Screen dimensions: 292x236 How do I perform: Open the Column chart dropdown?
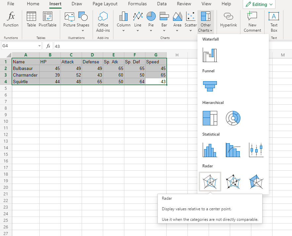click(123, 22)
